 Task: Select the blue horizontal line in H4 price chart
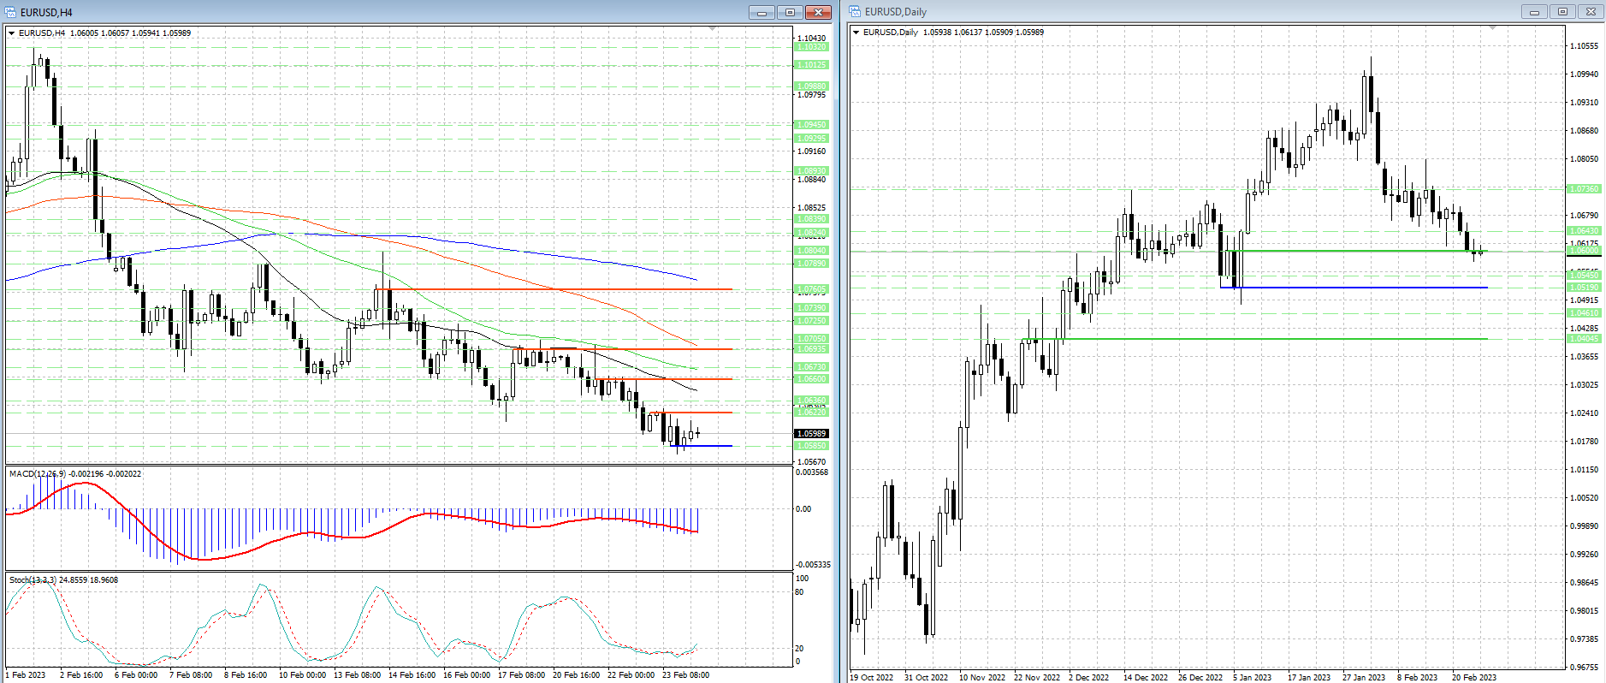702,446
